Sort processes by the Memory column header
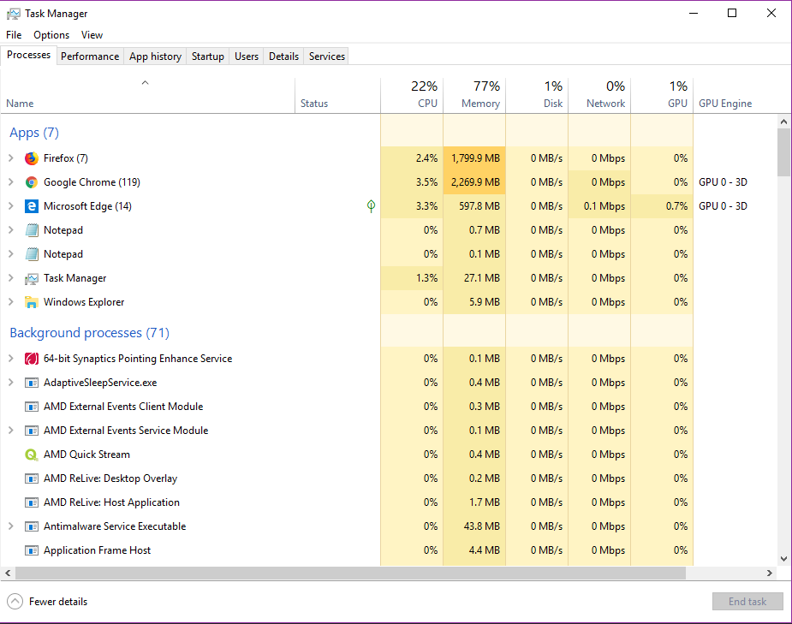Viewport: 792px width, 624px height. coord(474,95)
